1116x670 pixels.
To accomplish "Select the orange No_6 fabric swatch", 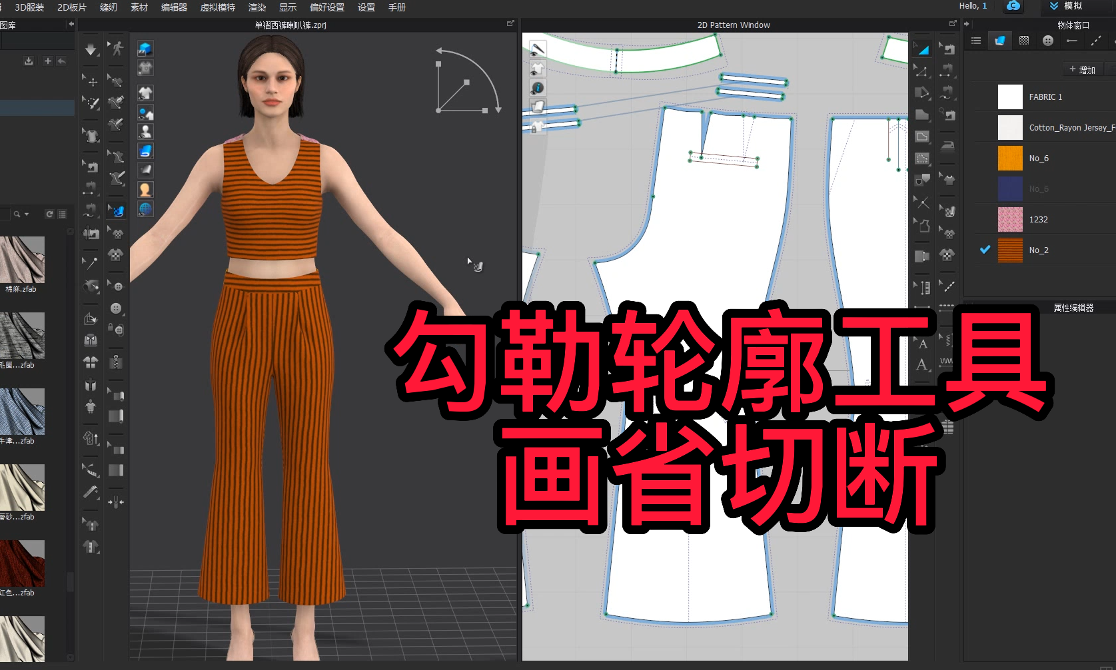I will click(1010, 159).
